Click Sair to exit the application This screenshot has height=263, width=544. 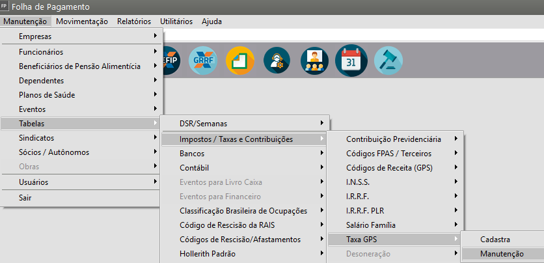(25, 198)
